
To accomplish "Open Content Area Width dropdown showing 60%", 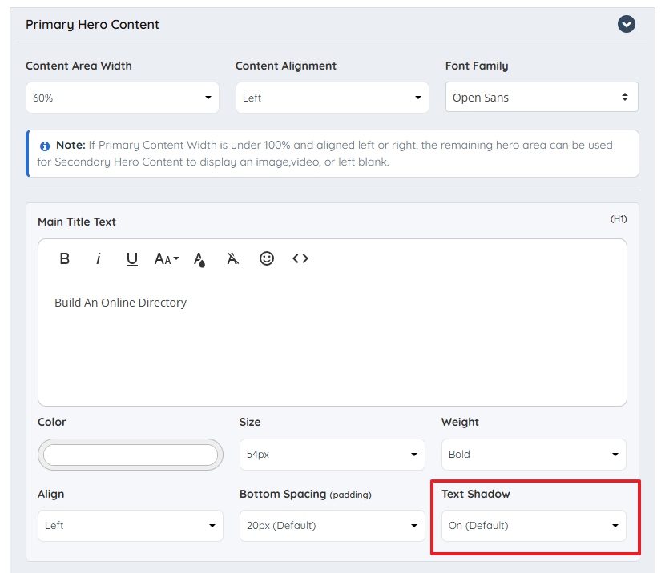I will coord(122,98).
